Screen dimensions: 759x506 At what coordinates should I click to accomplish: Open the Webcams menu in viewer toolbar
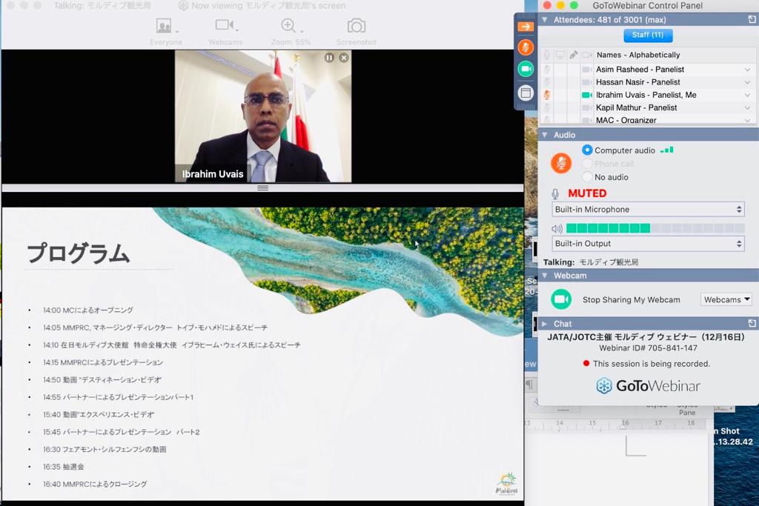tap(225, 27)
